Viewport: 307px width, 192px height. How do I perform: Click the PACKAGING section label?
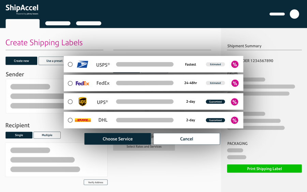[x=237, y=144]
